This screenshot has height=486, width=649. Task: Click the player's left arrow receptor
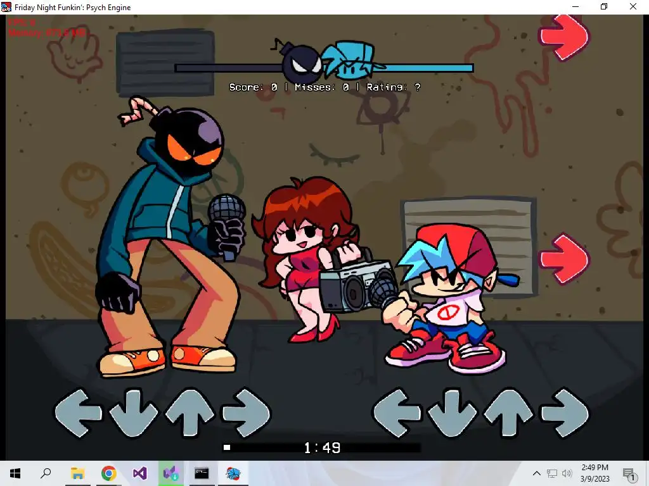[397, 413]
